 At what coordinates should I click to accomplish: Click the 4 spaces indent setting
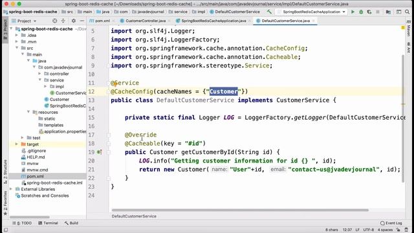pyautogui.click(x=385, y=230)
